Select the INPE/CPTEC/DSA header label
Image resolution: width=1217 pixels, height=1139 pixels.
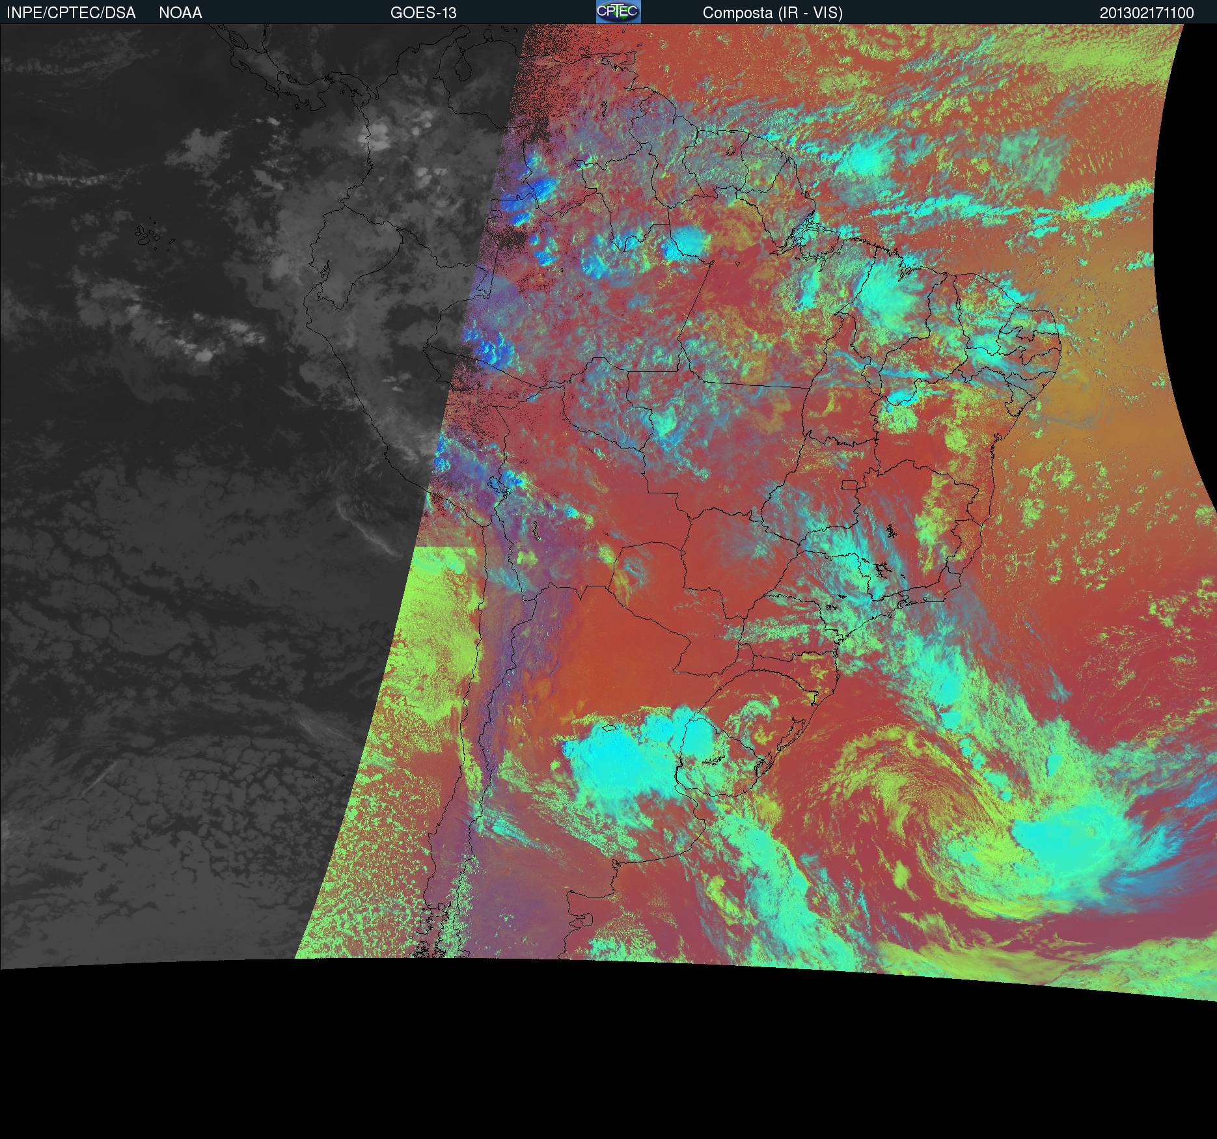point(71,13)
